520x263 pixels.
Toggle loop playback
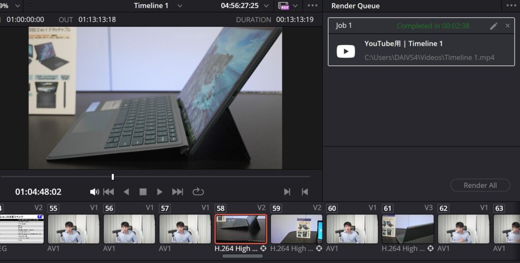click(x=198, y=192)
